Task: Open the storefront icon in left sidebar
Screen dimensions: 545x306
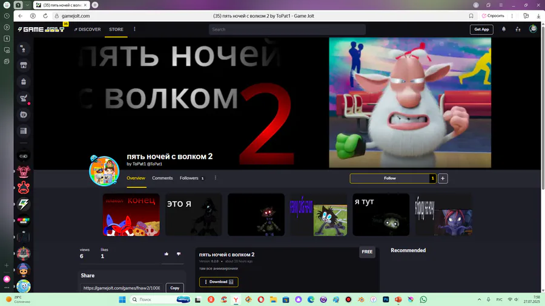Action: pos(24,65)
